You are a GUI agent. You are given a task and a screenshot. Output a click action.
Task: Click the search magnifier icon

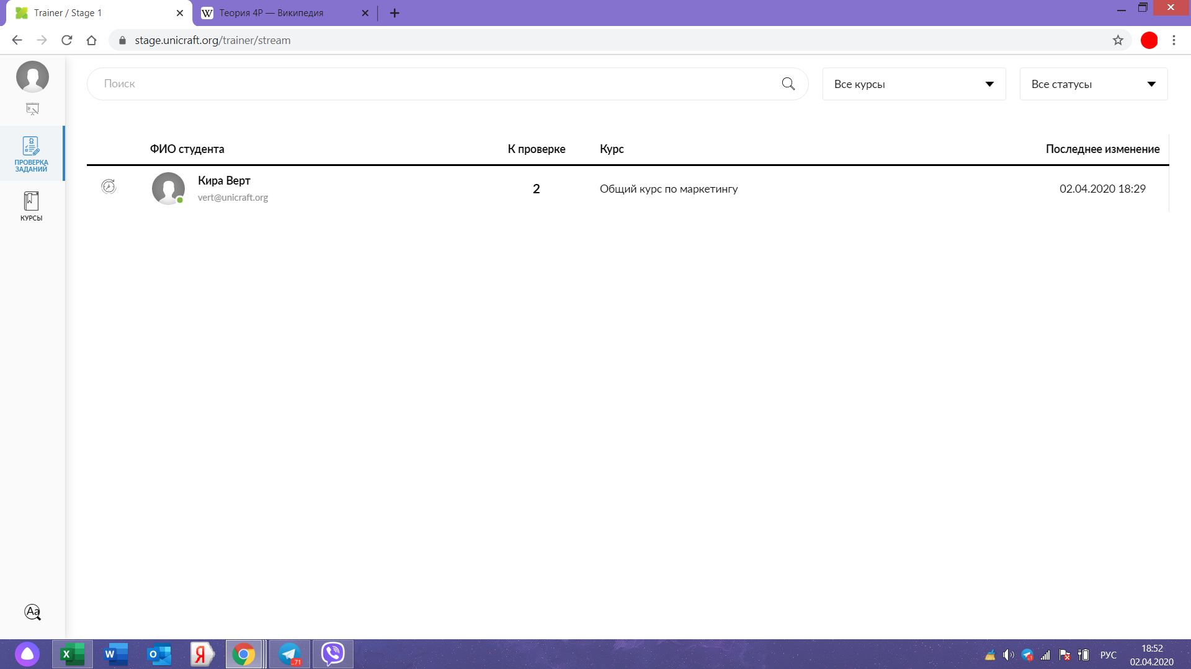[x=788, y=84]
